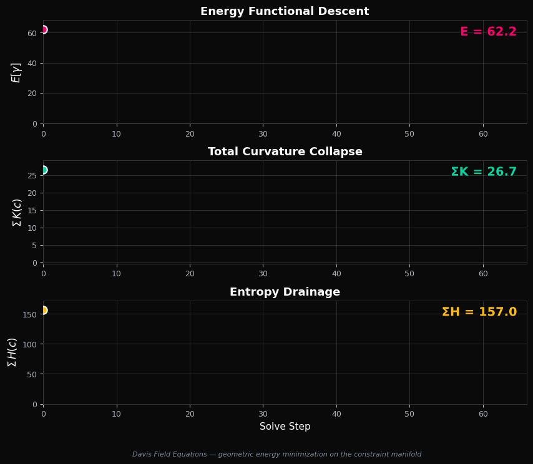Select the yellow marker on Entropy Drainage

[x=44, y=309]
